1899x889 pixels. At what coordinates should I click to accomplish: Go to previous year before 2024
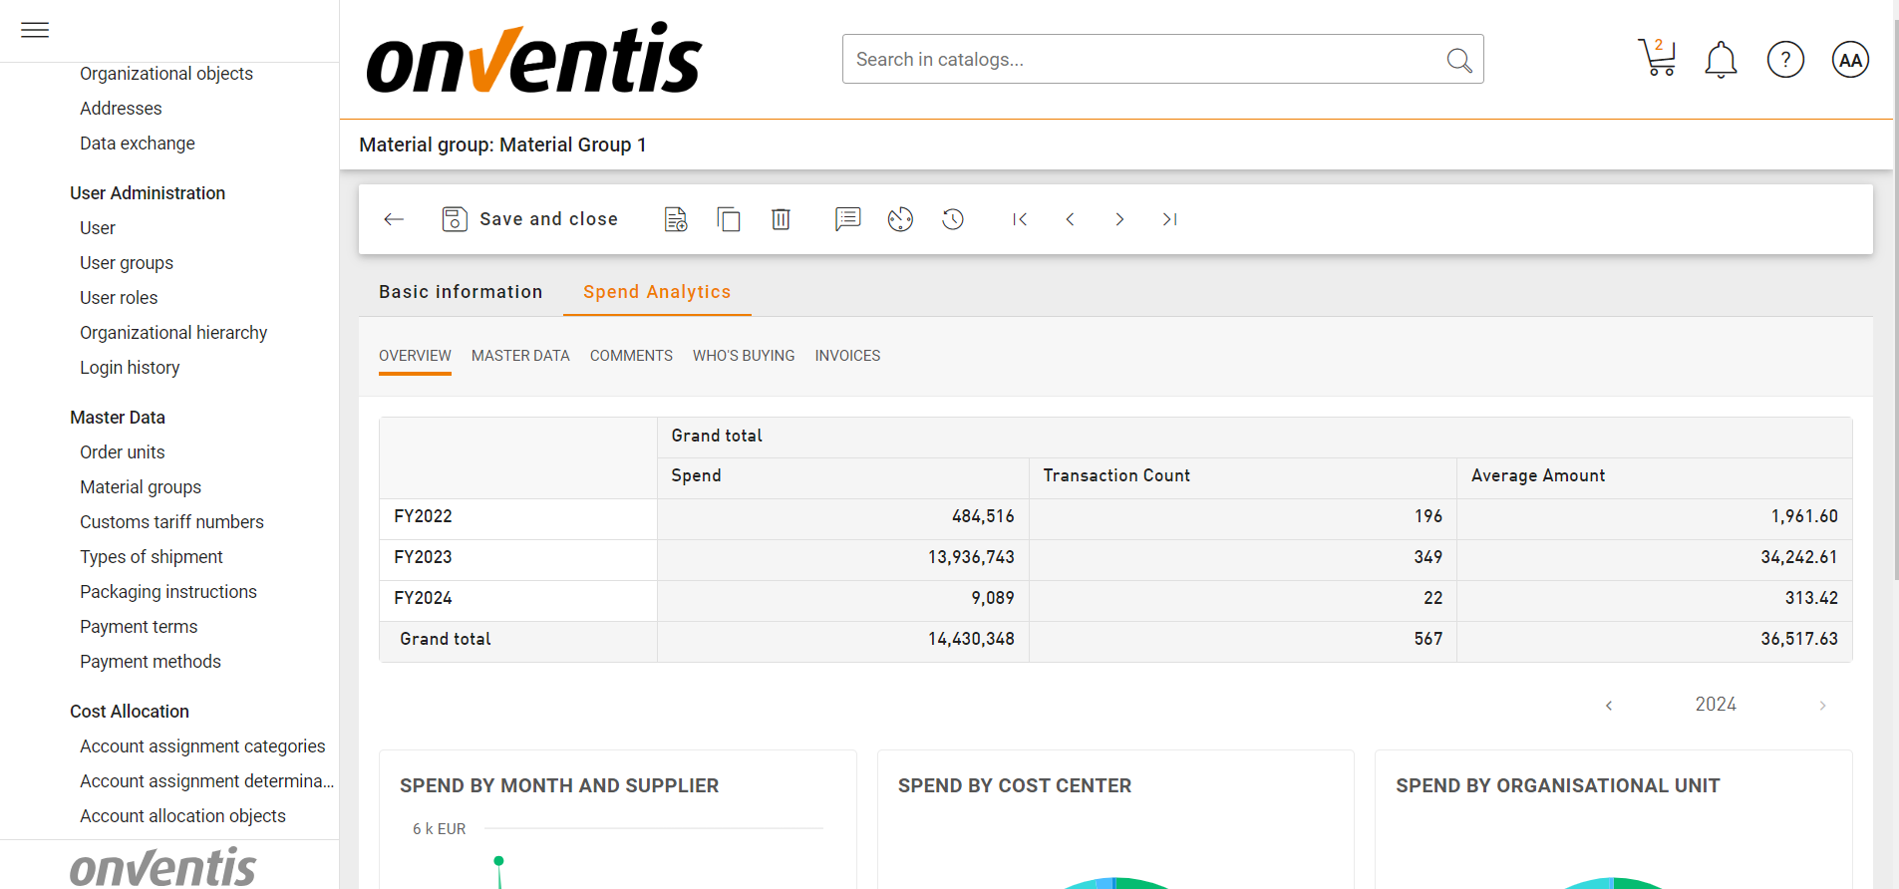coord(1608,706)
